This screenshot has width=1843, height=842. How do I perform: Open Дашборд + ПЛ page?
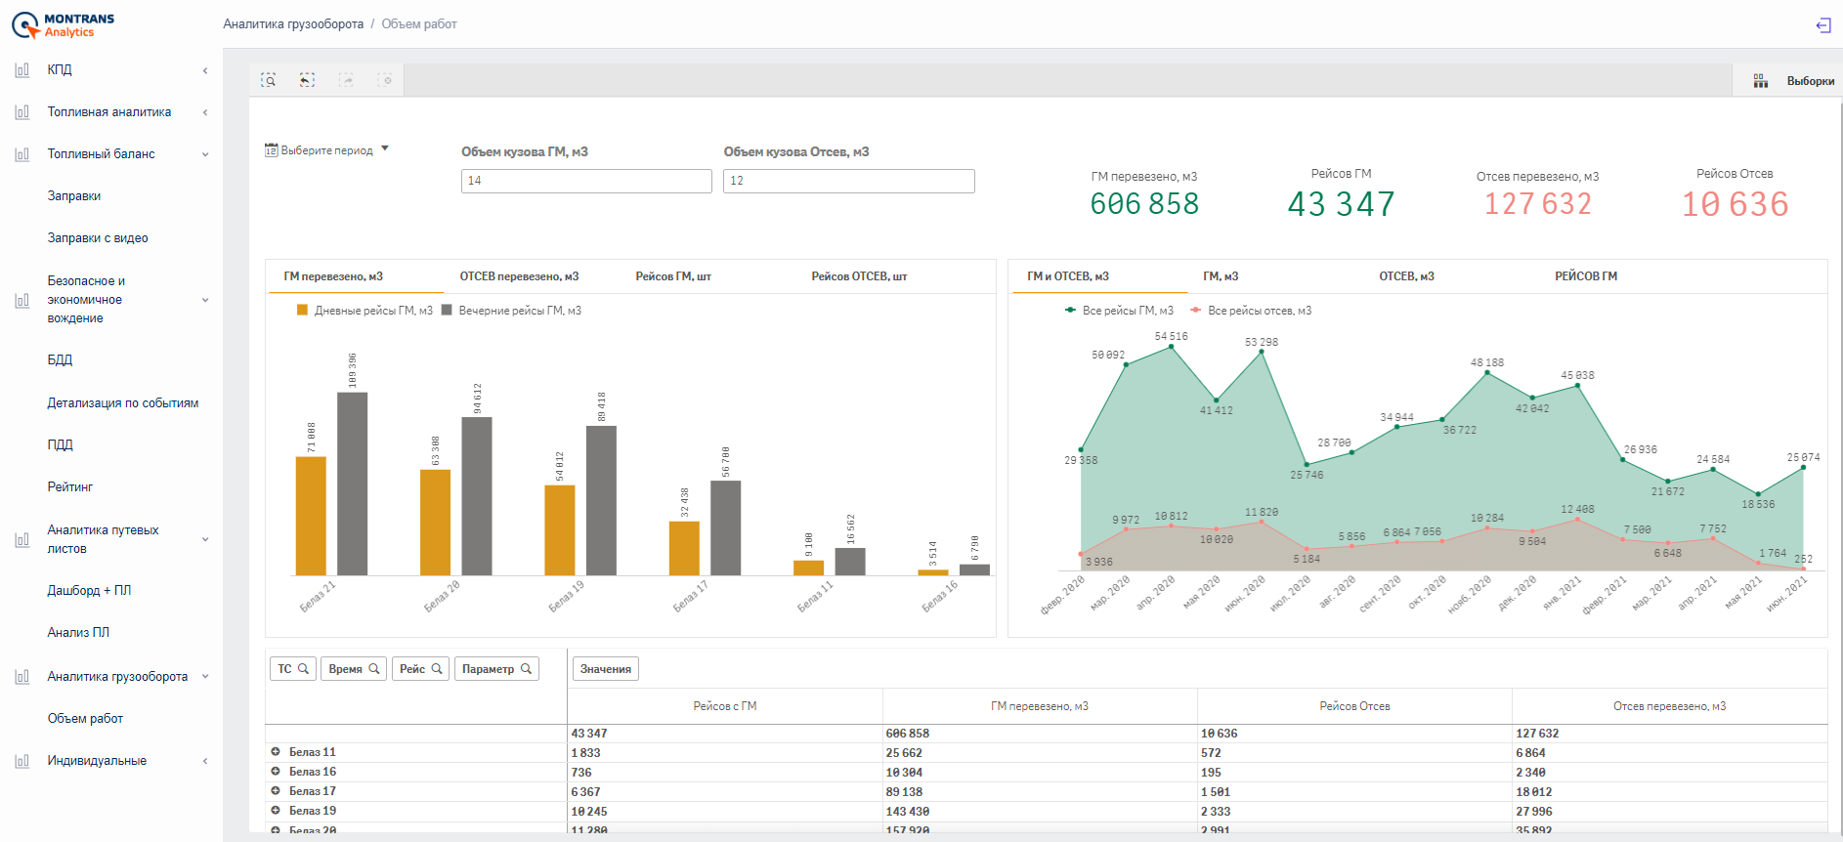click(x=89, y=591)
